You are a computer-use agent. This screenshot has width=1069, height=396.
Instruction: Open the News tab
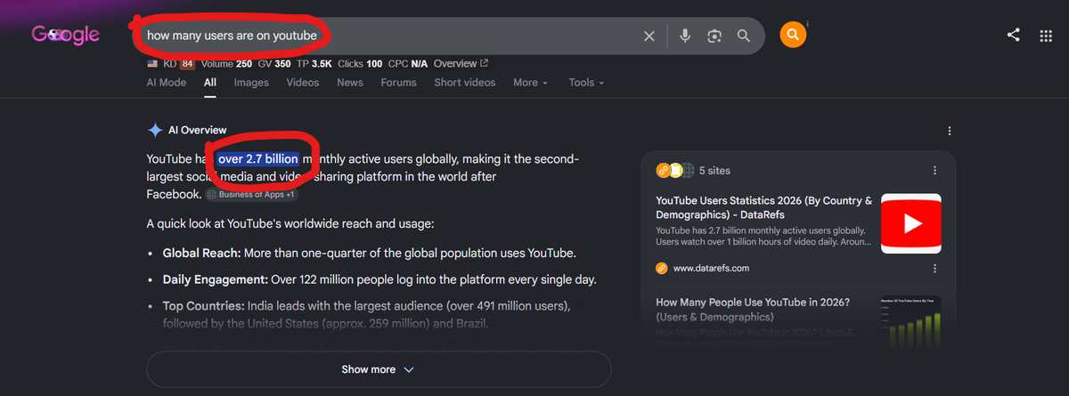pyautogui.click(x=350, y=83)
